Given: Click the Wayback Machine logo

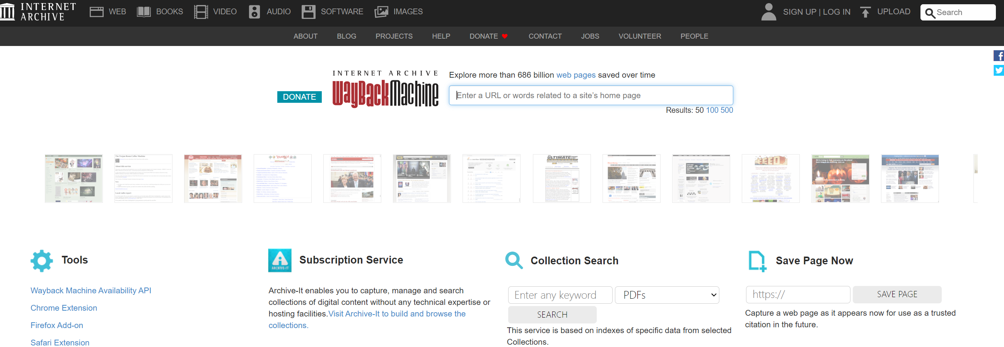Looking at the screenshot, I should point(385,89).
